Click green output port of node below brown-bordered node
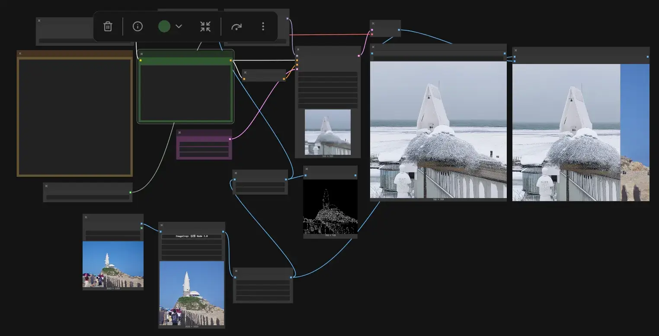 point(130,192)
